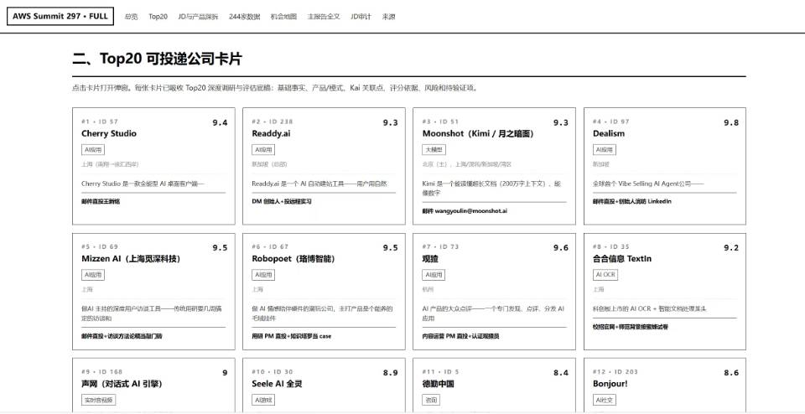This screenshot has width=805, height=414.
Task: Click the 9.8 score on Dealism card
Action: 731,122
